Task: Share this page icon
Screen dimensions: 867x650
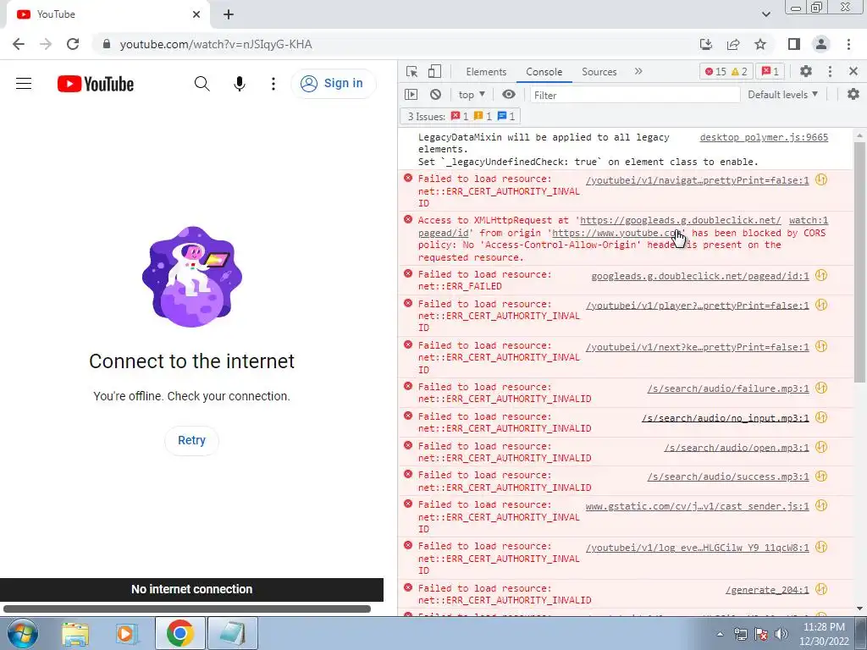Action: (x=733, y=44)
